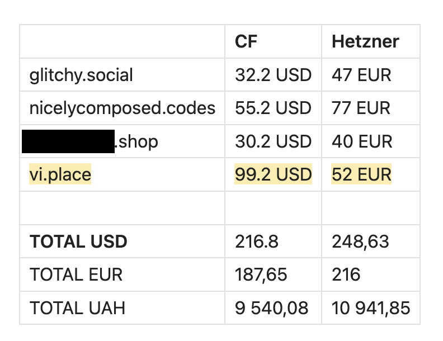Select the redacted .shop domain cell
This screenshot has width=443, height=341.
pyautogui.click(x=89, y=141)
